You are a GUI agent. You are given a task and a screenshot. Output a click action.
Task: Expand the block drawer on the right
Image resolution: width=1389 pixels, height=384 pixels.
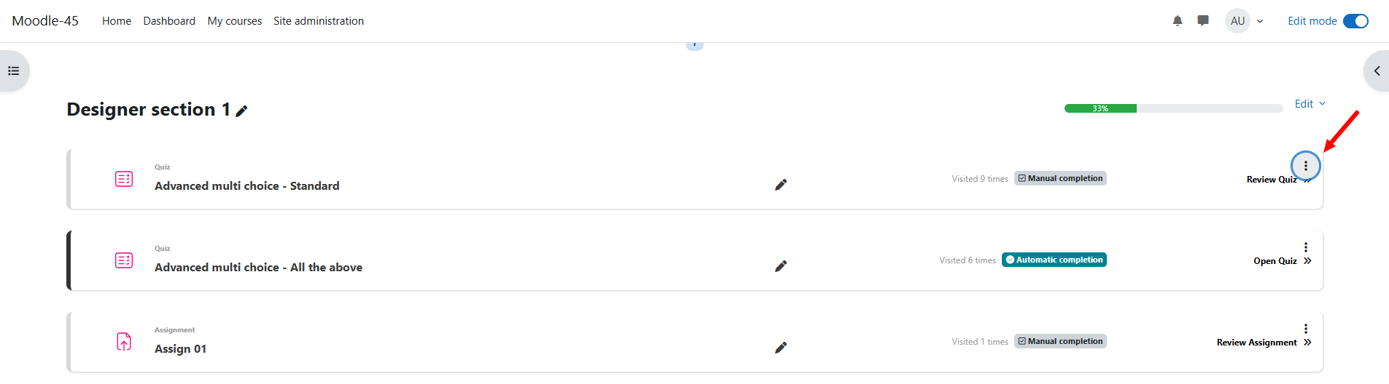point(1377,71)
